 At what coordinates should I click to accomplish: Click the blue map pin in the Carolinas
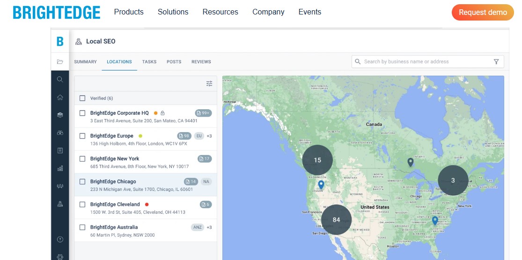tap(435, 220)
